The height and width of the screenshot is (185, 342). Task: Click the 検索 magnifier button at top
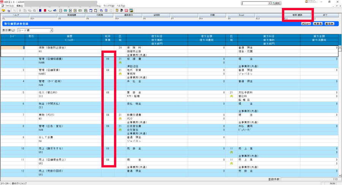click(x=287, y=3)
